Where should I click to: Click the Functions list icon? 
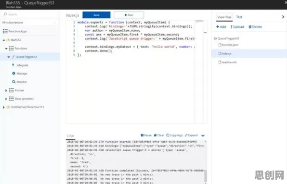click(x=12, y=49)
